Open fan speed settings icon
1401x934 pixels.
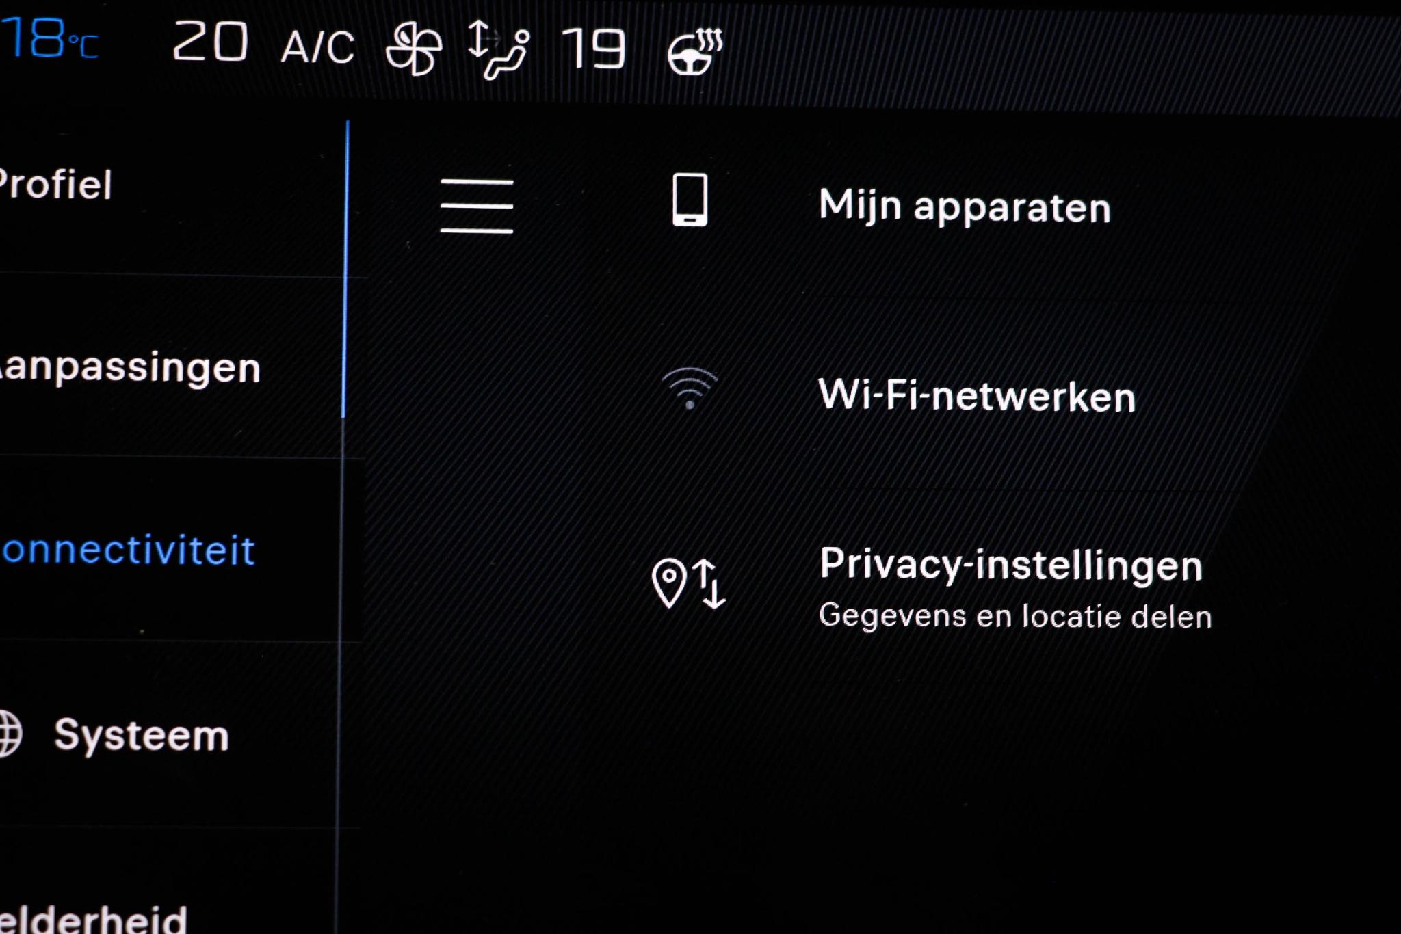413,48
